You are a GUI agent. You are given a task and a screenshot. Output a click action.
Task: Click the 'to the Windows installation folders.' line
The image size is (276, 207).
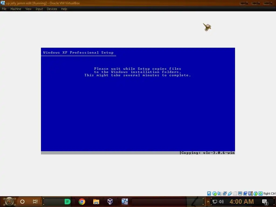tap(138, 72)
